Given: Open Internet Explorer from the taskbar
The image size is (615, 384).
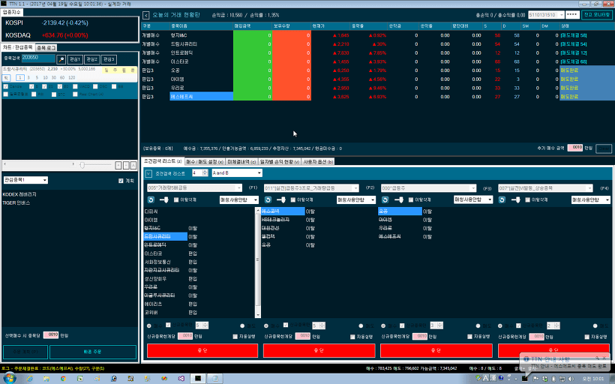Looking at the screenshot, I should pos(30,379).
